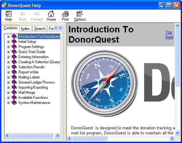Image resolution: width=182 pixels, height=143 pixels.
Task: Switch to the Search tab
Action: point(40,29)
